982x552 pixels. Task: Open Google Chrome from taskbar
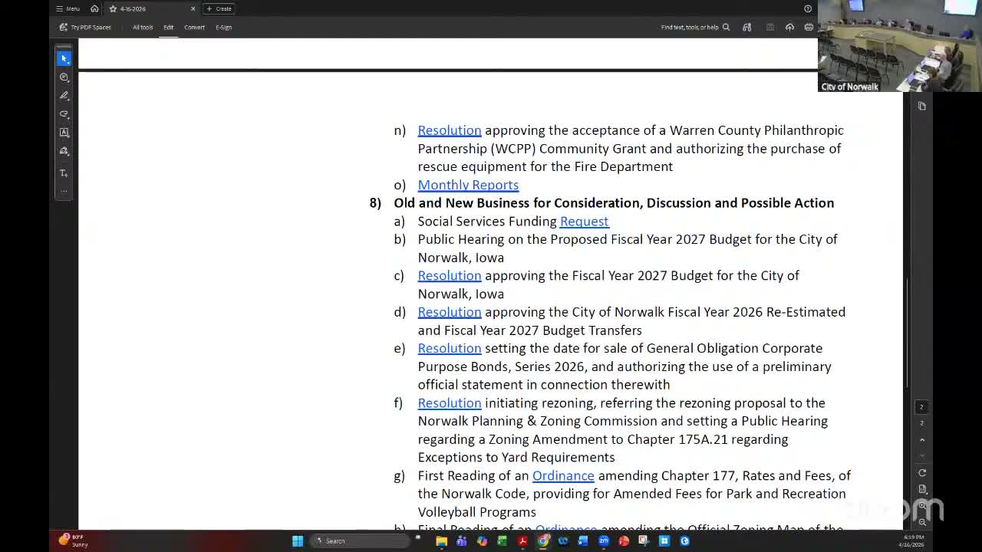(x=543, y=540)
